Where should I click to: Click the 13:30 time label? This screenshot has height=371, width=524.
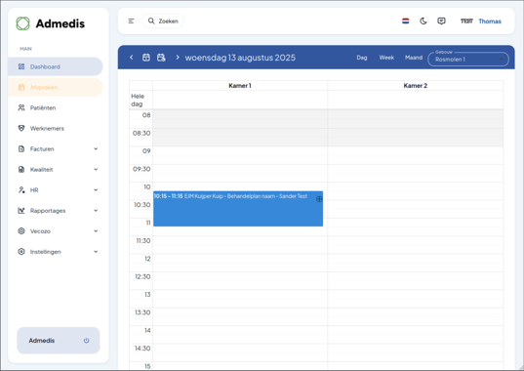coord(142,312)
